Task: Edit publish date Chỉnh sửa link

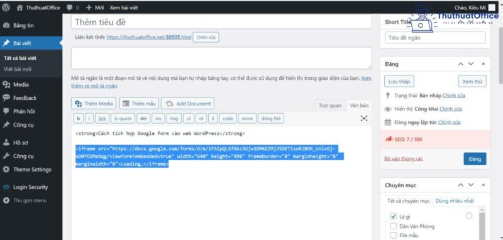Action: tap(450, 123)
